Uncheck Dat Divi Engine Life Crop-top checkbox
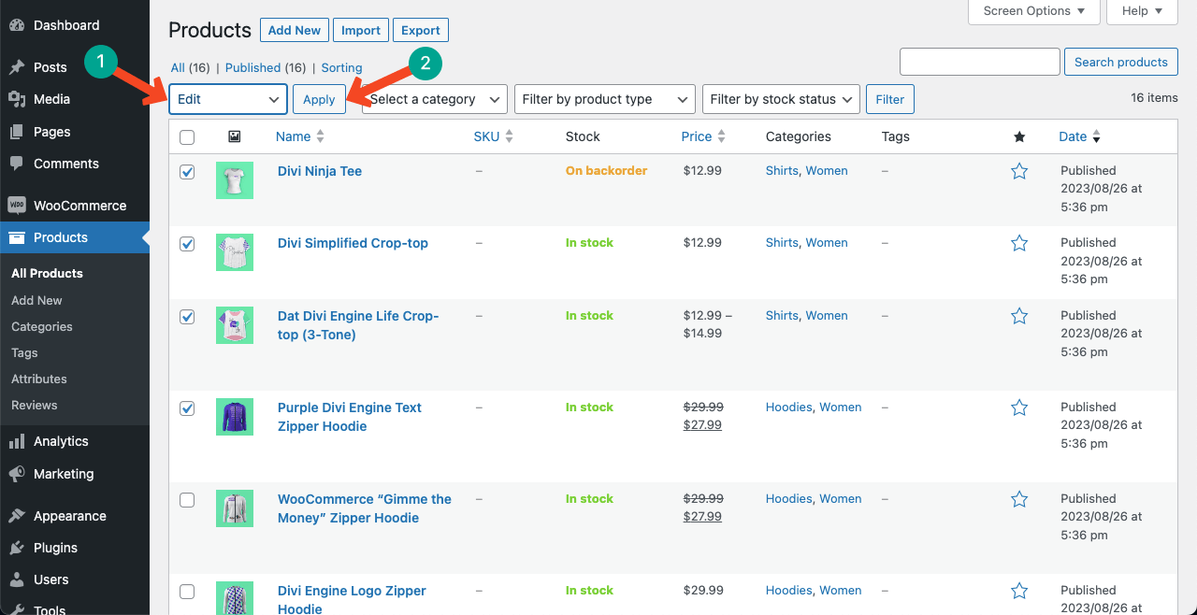1197x615 pixels. 187,317
